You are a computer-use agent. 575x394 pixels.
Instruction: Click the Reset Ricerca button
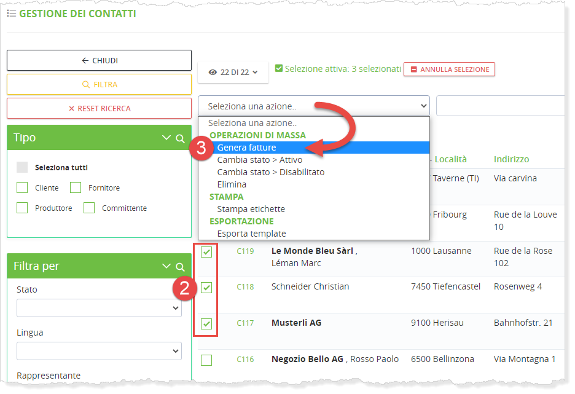pos(99,108)
